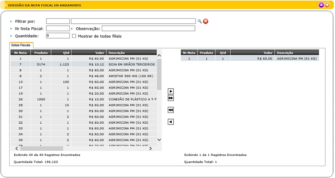
Task: Click the Nr Nota Fiscal input field
Action: click(x=58, y=28)
